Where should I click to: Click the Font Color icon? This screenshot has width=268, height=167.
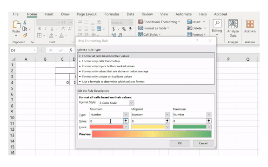[61, 35]
